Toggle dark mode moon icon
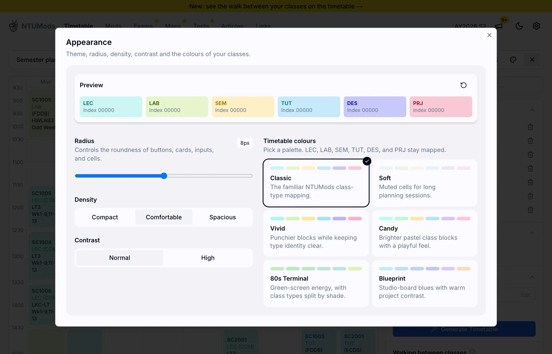The height and width of the screenshot is (354, 552). pyautogui.click(x=519, y=26)
